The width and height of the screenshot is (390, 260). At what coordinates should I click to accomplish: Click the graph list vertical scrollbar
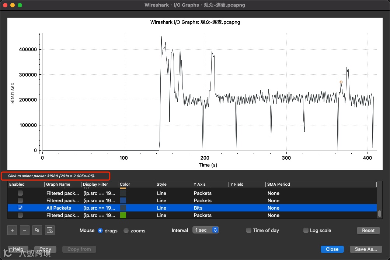pyautogui.click(x=380, y=214)
